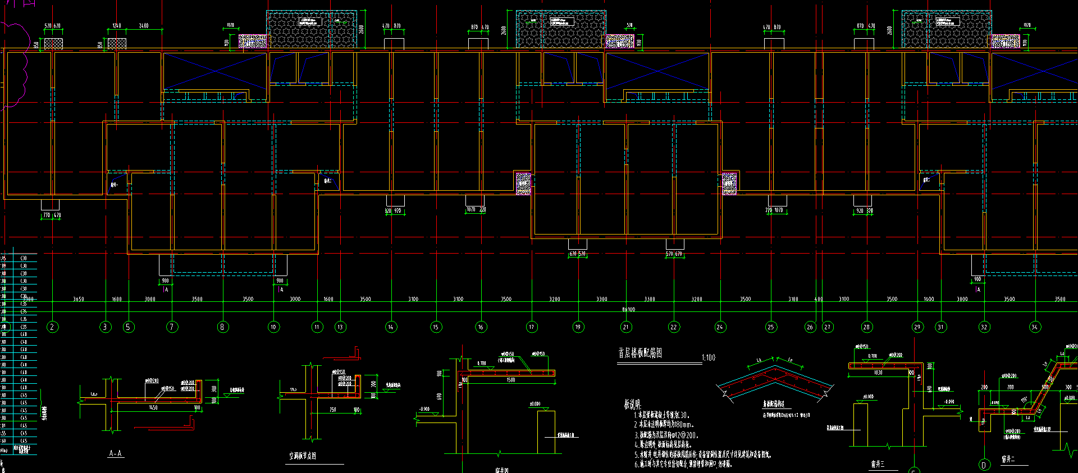Select grid axis bubble 22

674,327
